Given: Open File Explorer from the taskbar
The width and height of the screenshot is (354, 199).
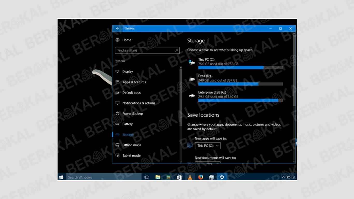Looking at the screenshot, I should point(158,177).
